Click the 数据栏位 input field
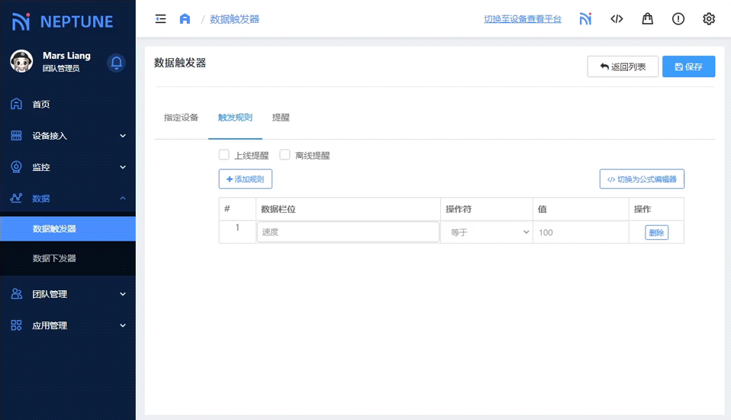Screen dimensions: 731x420 point(348,232)
